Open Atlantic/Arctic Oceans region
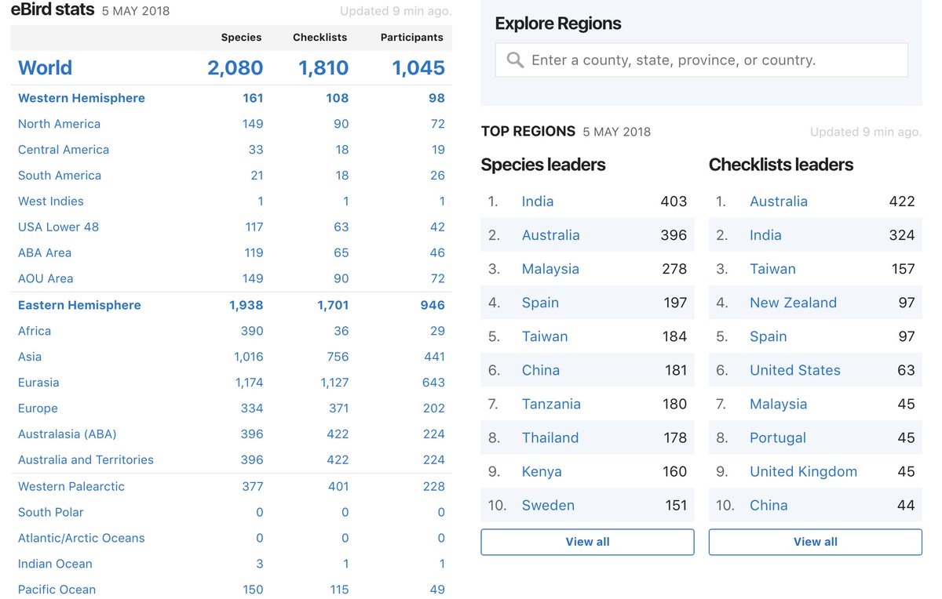The width and height of the screenshot is (942, 599). (x=82, y=538)
